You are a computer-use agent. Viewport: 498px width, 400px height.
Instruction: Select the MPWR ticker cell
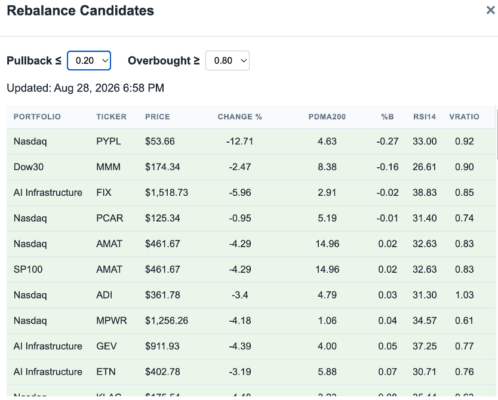(x=112, y=321)
